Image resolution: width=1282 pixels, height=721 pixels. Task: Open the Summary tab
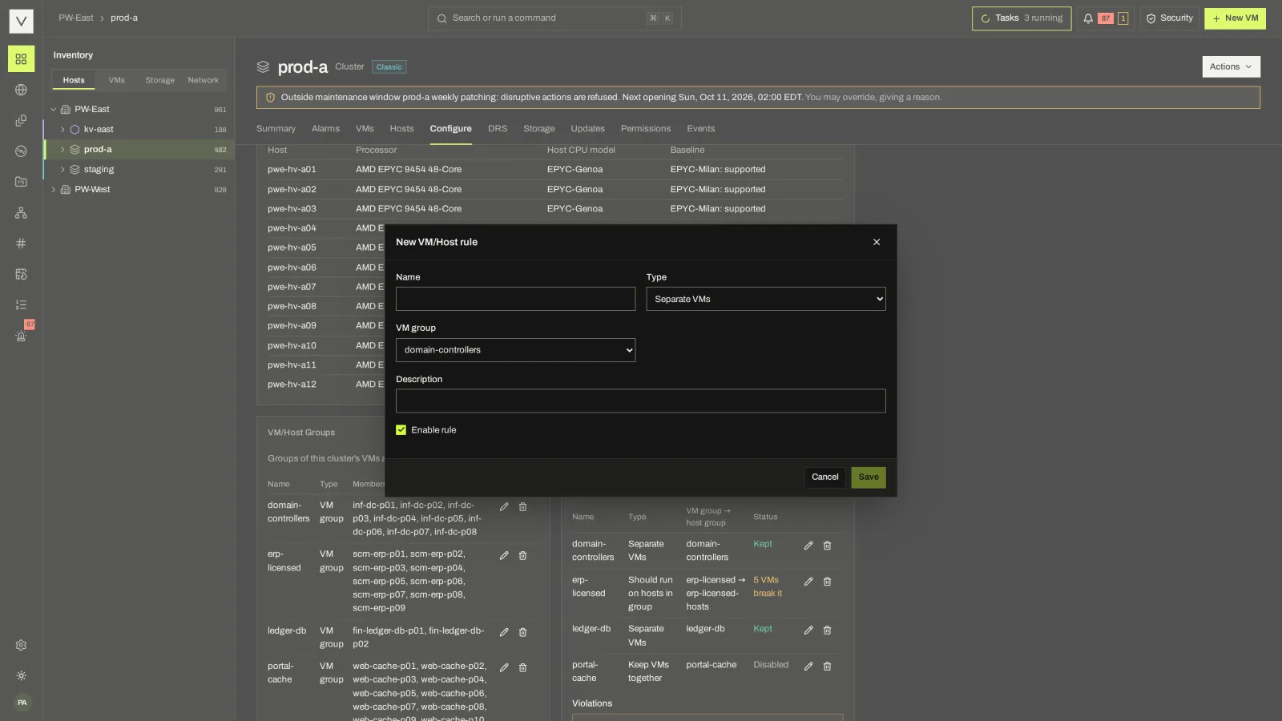click(x=276, y=129)
